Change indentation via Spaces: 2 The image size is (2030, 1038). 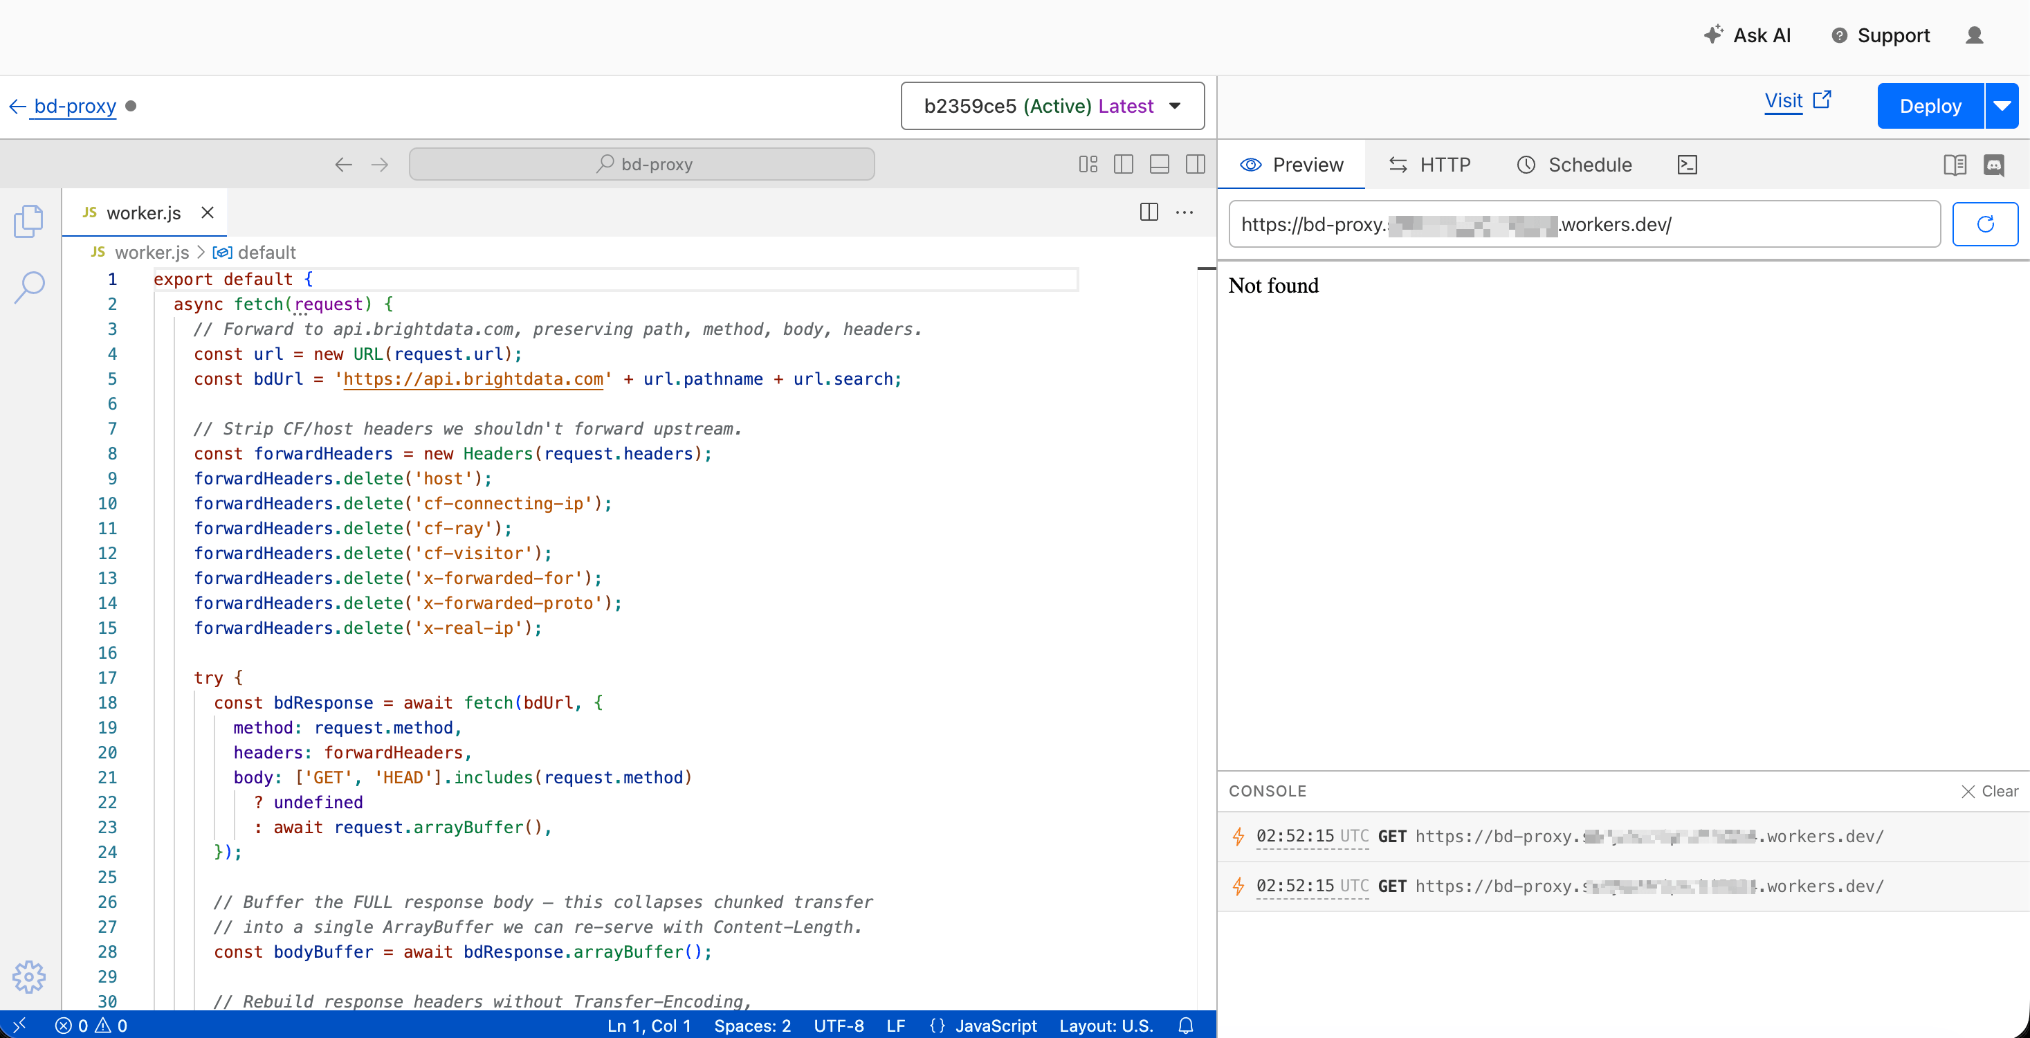pyautogui.click(x=753, y=1026)
